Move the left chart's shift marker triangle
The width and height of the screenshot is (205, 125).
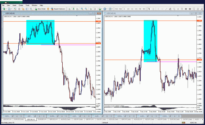click(77, 16)
